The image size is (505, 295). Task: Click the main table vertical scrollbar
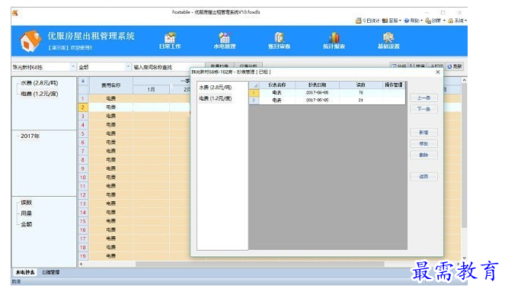pos(464,155)
